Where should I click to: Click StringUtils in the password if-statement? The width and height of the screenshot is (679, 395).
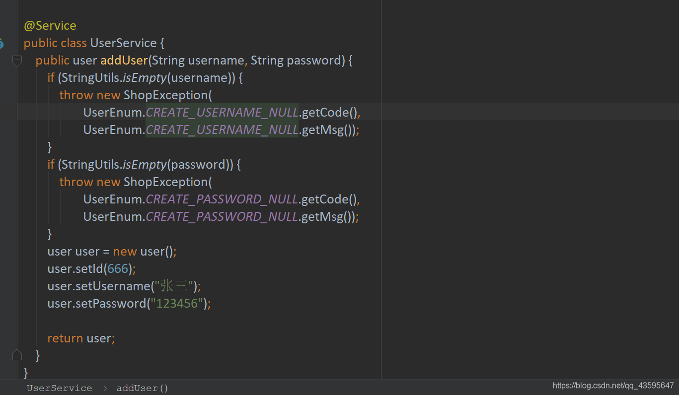[90, 165]
